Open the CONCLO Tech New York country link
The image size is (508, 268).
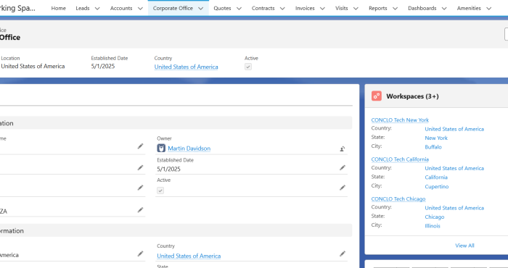pos(454,129)
